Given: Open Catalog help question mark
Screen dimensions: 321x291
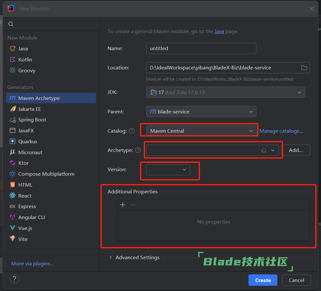Looking at the screenshot, I should [x=132, y=131].
